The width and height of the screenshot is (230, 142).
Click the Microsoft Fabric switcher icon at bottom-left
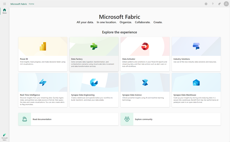pos(5,135)
